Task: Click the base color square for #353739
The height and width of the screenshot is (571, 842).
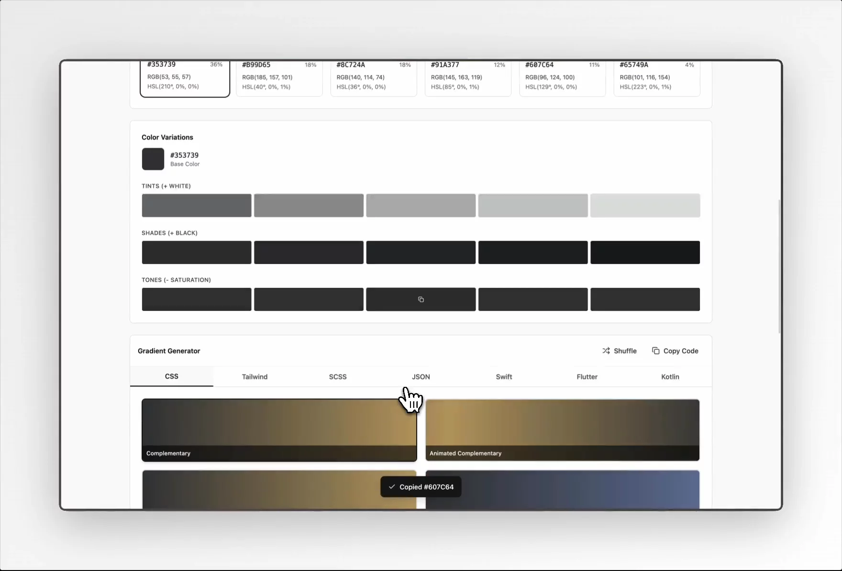Action: coord(153,159)
